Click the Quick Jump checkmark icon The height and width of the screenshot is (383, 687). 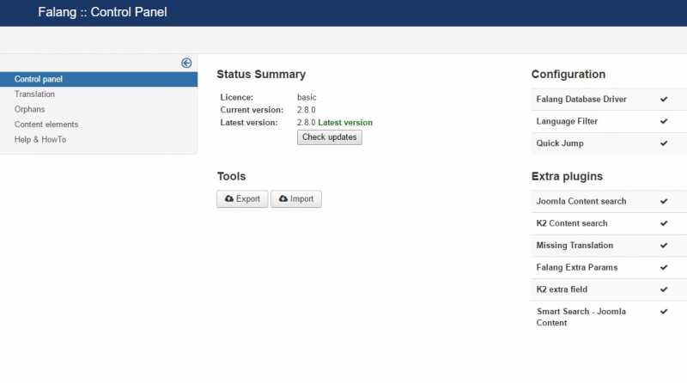coord(664,143)
